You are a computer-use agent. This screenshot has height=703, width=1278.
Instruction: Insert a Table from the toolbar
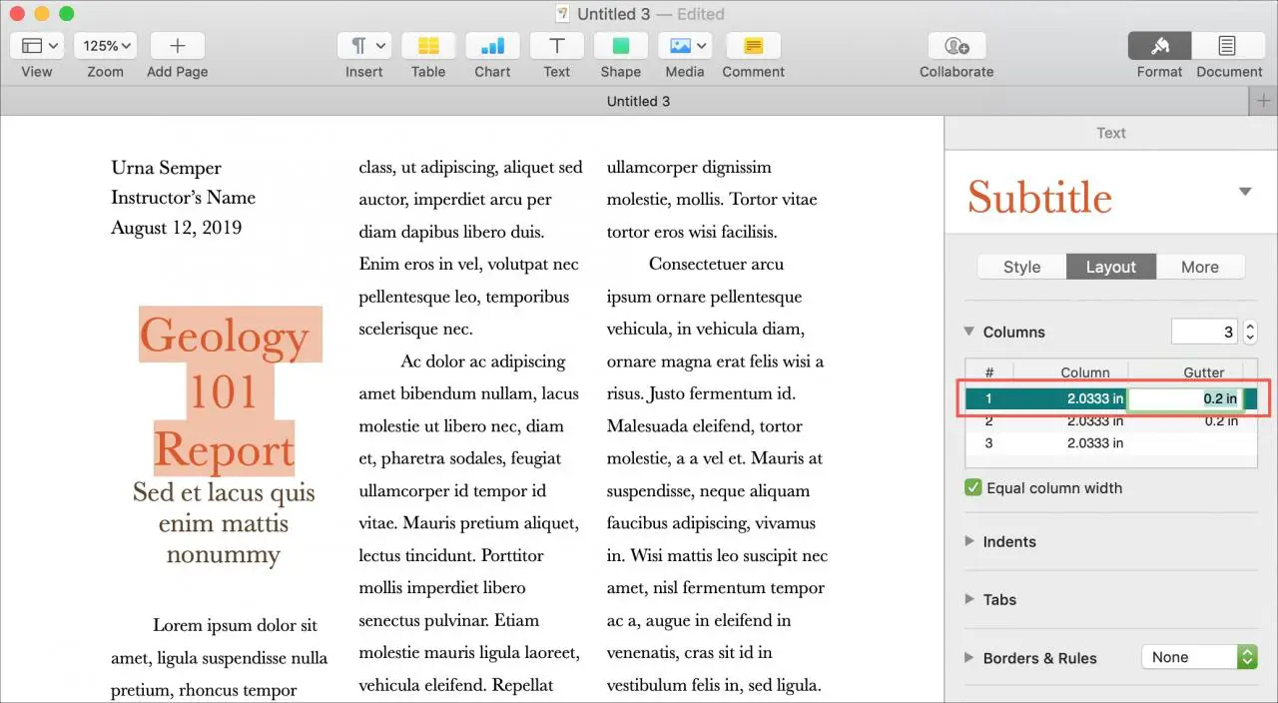[428, 46]
